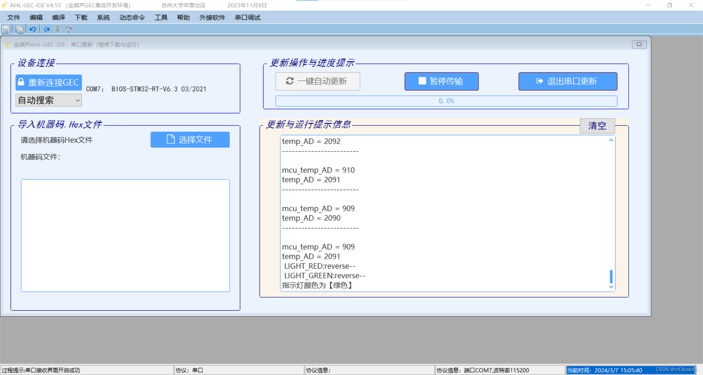Click the 暂停传输 button
The height and width of the screenshot is (375, 703).
point(441,81)
